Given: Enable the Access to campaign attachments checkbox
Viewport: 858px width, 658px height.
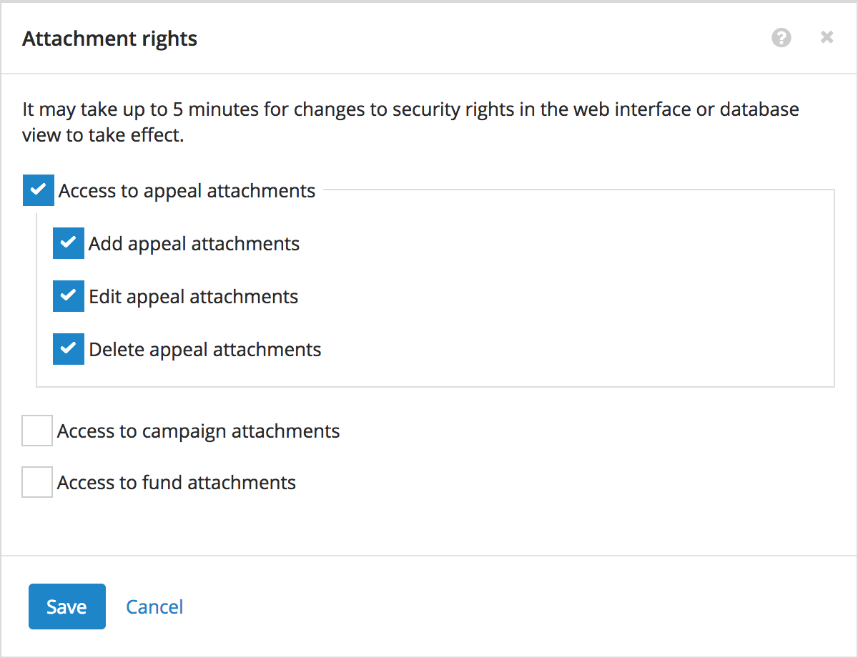Looking at the screenshot, I should 37,431.
